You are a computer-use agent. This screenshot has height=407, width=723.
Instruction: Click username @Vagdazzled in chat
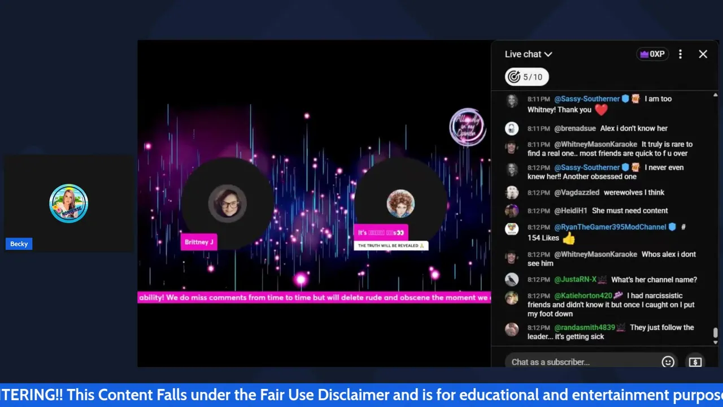(x=577, y=193)
